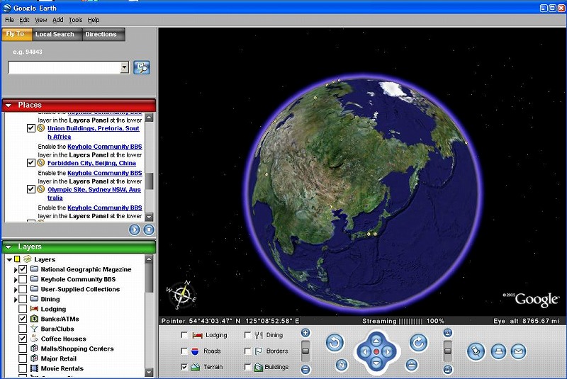The height and width of the screenshot is (379, 567).
Task: Click the red center stop-motion dot
Action: pyautogui.click(x=376, y=352)
